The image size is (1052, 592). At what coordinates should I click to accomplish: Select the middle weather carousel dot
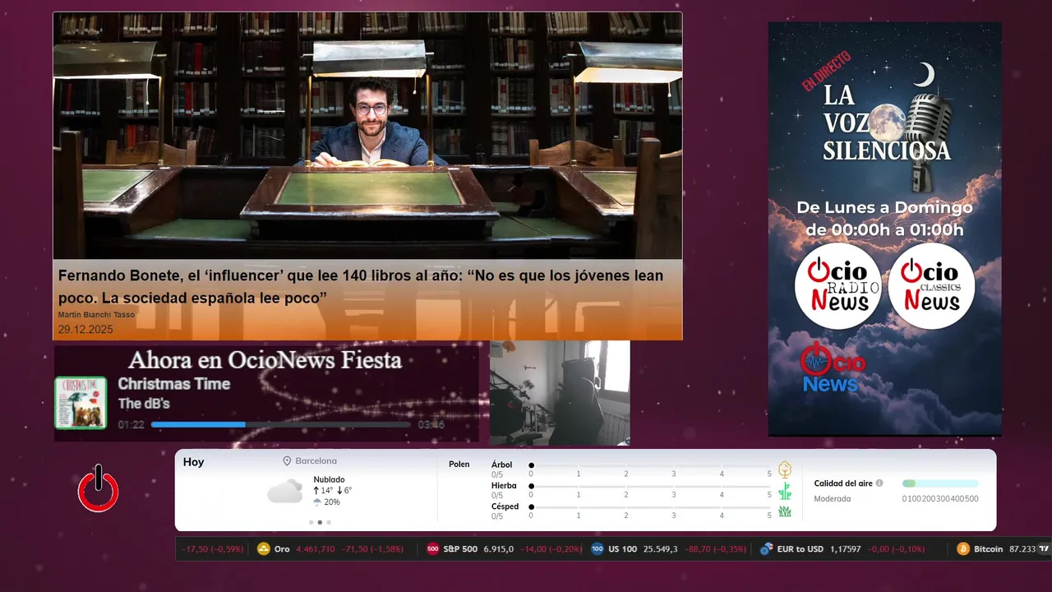coord(320,522)
